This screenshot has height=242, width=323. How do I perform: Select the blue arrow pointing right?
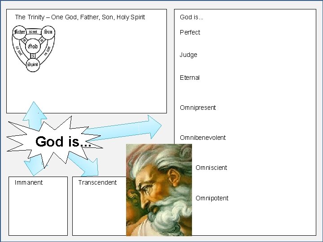point(124,128)
